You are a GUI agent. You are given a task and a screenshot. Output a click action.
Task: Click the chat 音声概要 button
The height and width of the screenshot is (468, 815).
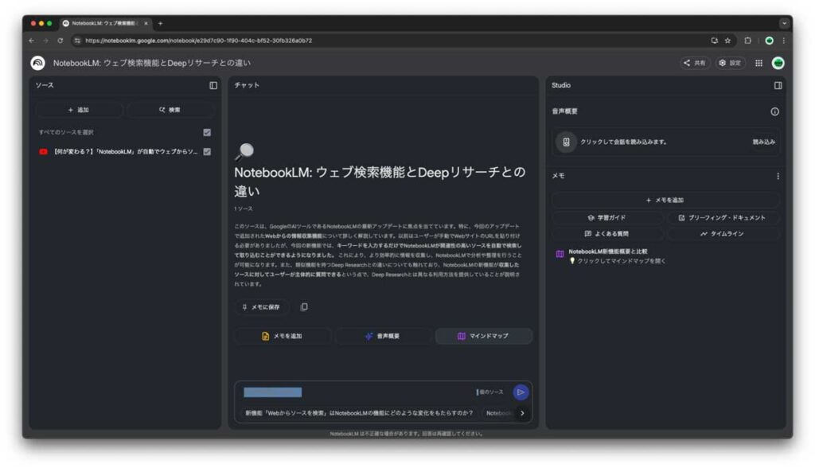[383, 336]
